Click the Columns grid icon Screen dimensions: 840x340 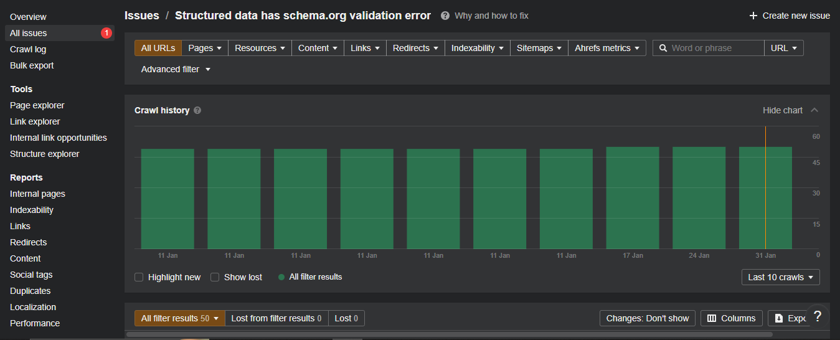[x=712, y=318]
